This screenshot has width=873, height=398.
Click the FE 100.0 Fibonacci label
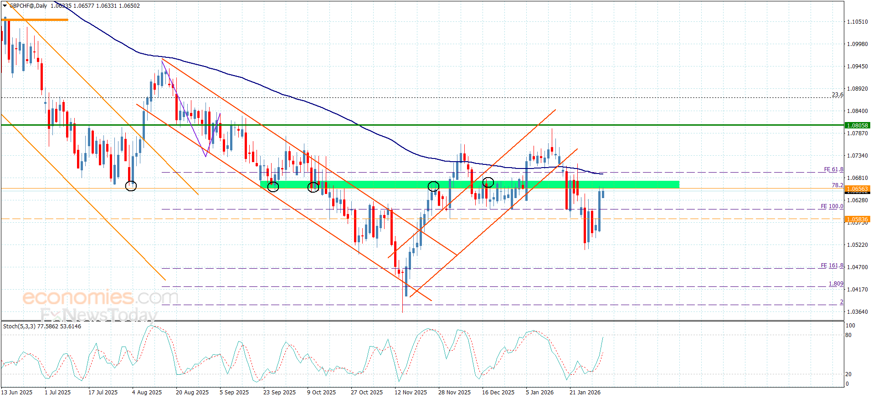click(832, 206)
